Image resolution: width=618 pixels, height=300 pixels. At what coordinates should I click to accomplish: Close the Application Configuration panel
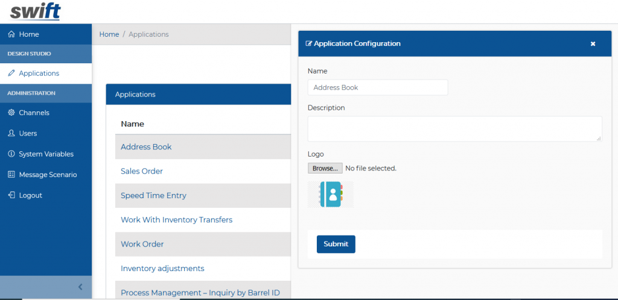(593, 44)
